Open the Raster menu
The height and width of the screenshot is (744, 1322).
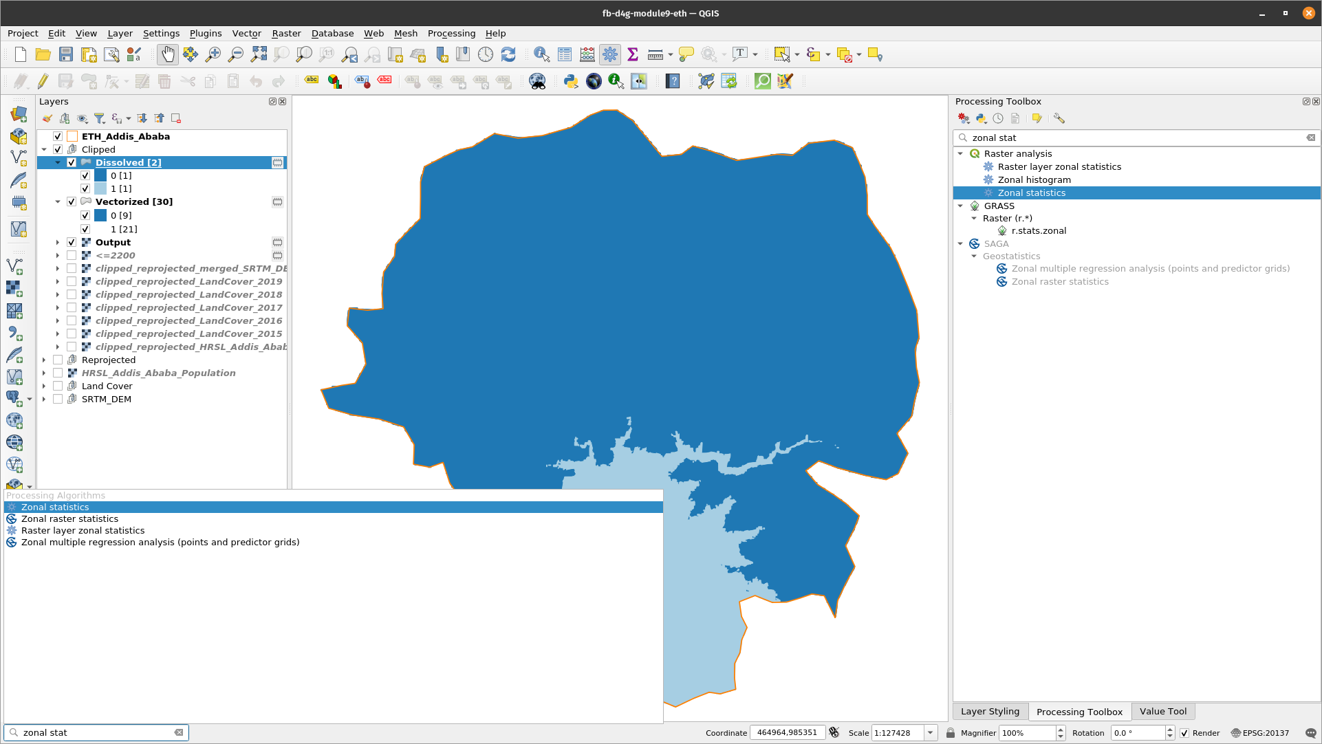point(285,34)
